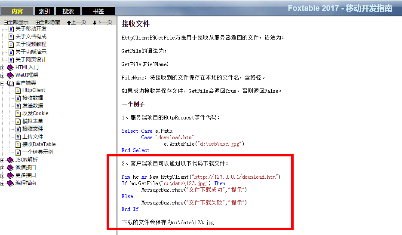Click the 微信接口 book icon

click(10, 168)
